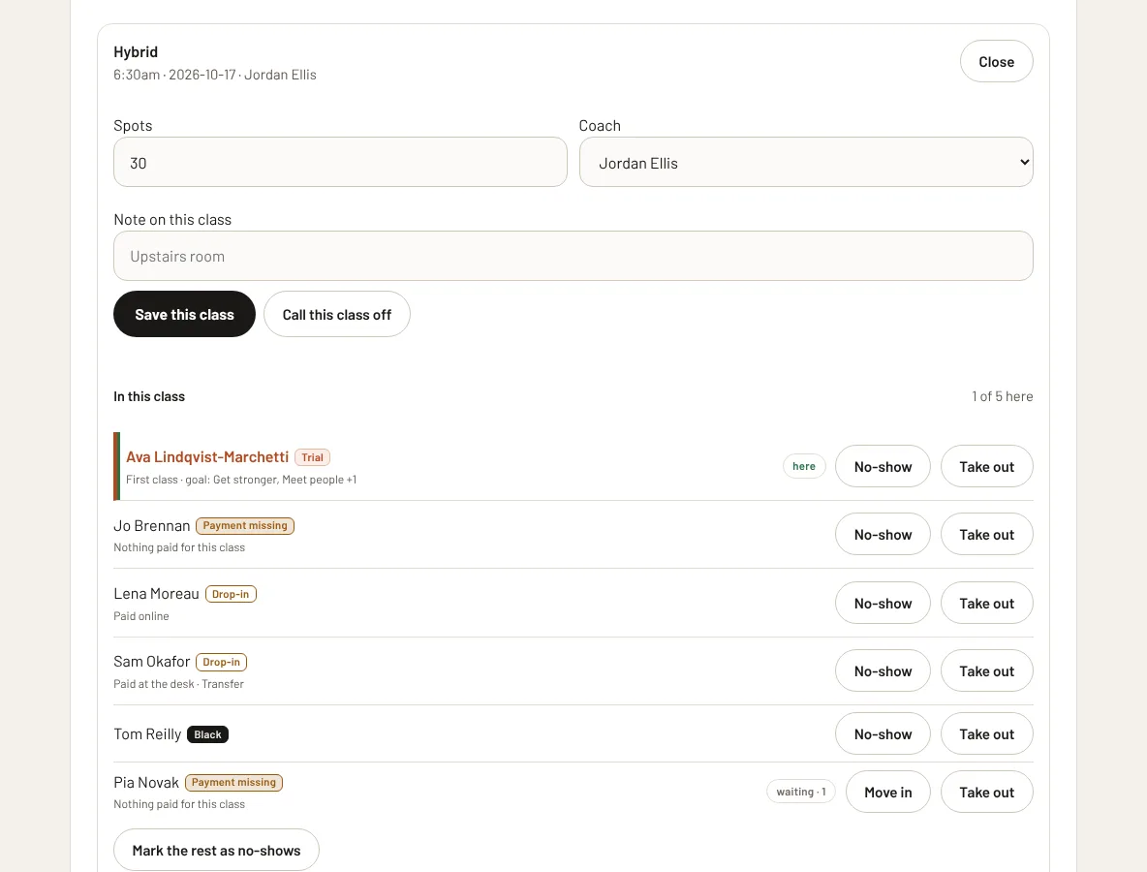Click Ava's 'First class · goal' description
The height and width of the screenshot is (872, 1147).
[241, 480]
